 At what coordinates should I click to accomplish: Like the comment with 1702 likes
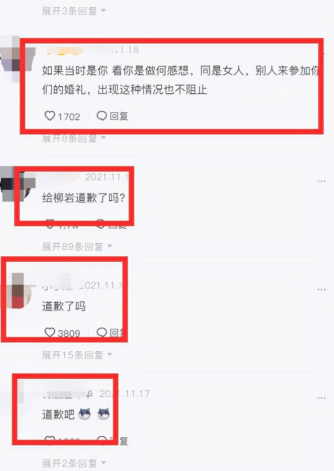[x=50, y=115]
